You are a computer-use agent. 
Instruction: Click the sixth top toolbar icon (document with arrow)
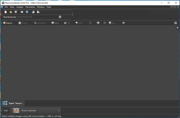33,12
